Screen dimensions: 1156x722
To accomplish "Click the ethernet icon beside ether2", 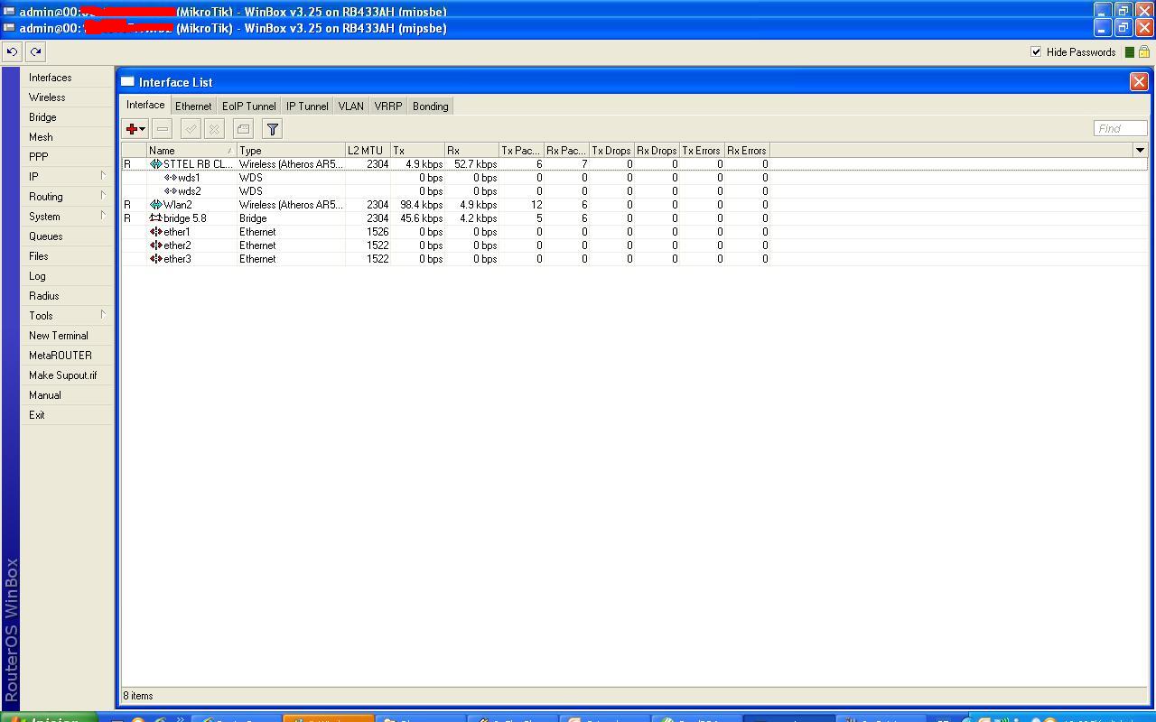I will coord(155,245).
